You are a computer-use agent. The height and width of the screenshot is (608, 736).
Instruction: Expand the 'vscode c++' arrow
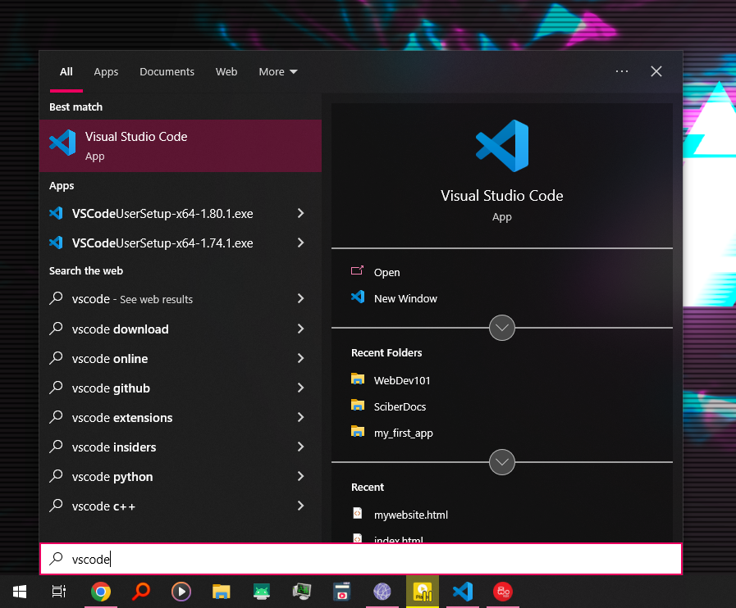coord(301,506)
